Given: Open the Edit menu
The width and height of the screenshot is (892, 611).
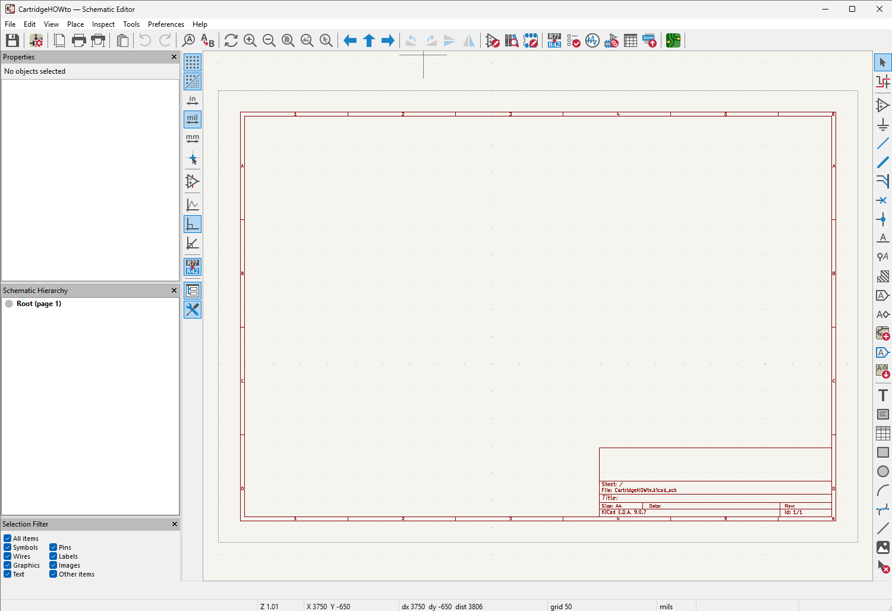Looking at the screenshot, I should click(30, 24).
